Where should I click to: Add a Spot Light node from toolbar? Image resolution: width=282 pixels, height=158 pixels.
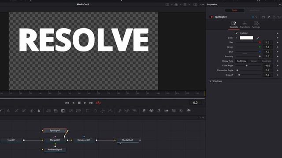coord(181,111)
